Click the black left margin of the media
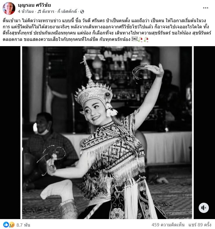This screenshot has width=215, height=229. click(x=10, y=133)
